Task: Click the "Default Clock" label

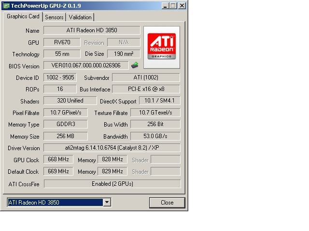Action: tap(23, 172)
